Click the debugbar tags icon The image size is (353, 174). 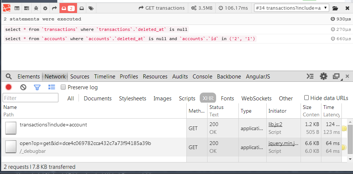click(x=91, y=8)
